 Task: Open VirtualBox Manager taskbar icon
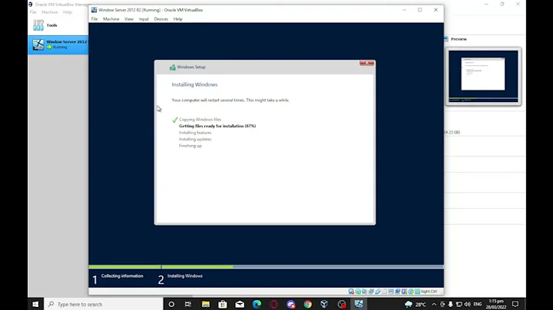click(324, 304)
